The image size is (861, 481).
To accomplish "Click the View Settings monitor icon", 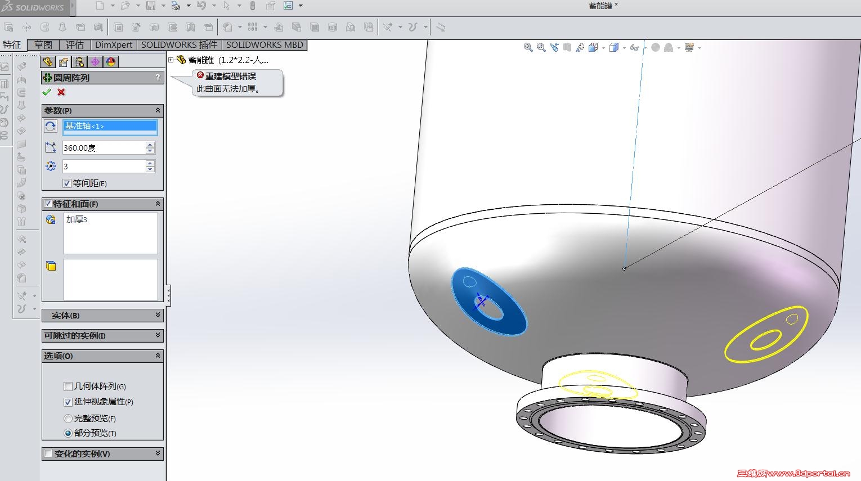I will point(689,48).
